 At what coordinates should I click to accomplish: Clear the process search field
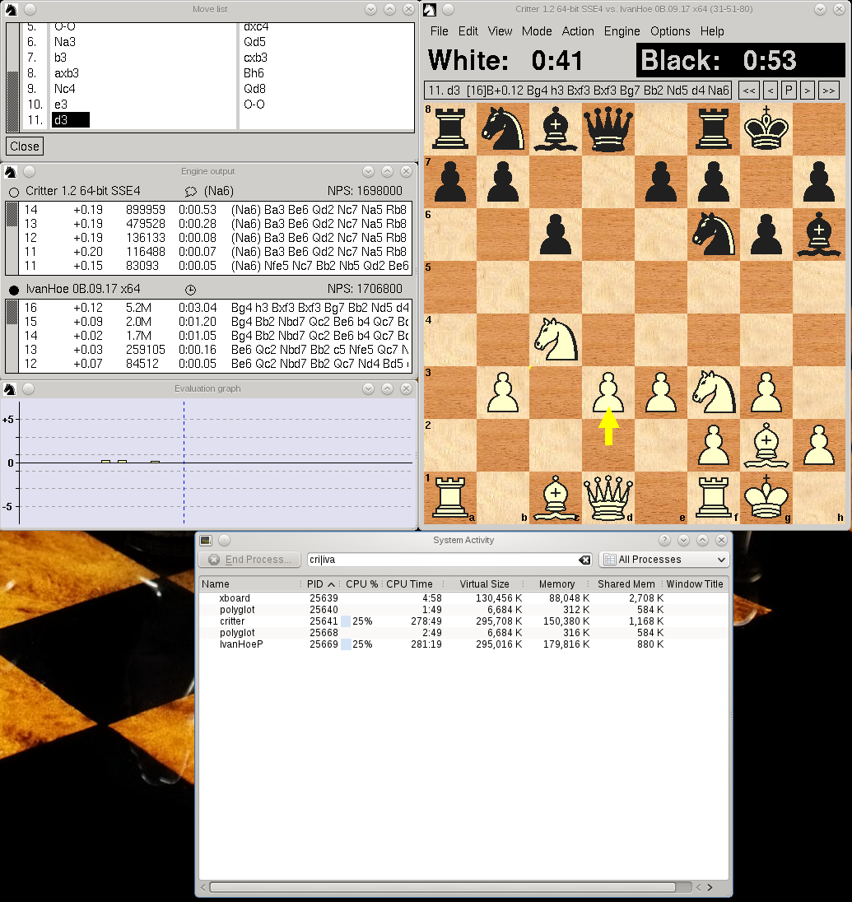pyautogui.click(x=584, y=560)
